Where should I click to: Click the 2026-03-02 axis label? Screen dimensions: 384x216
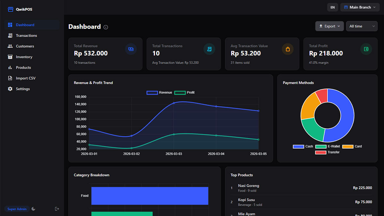[132, 154]
